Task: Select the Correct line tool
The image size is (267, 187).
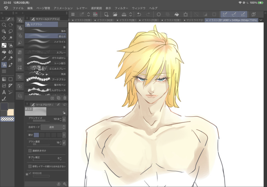Action: pos(4,99)
